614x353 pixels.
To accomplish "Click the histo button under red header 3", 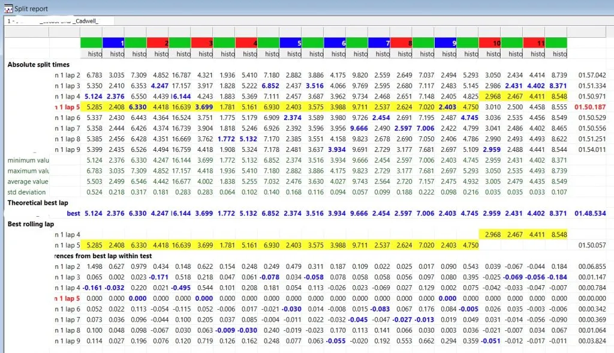I will coord(202,54).
